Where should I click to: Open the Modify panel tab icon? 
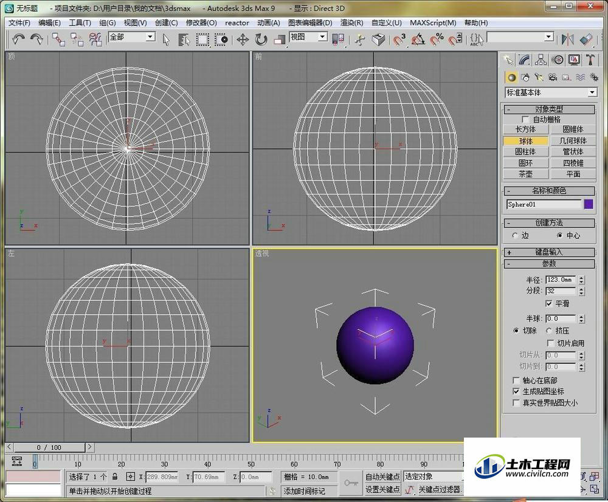point(524,60)
